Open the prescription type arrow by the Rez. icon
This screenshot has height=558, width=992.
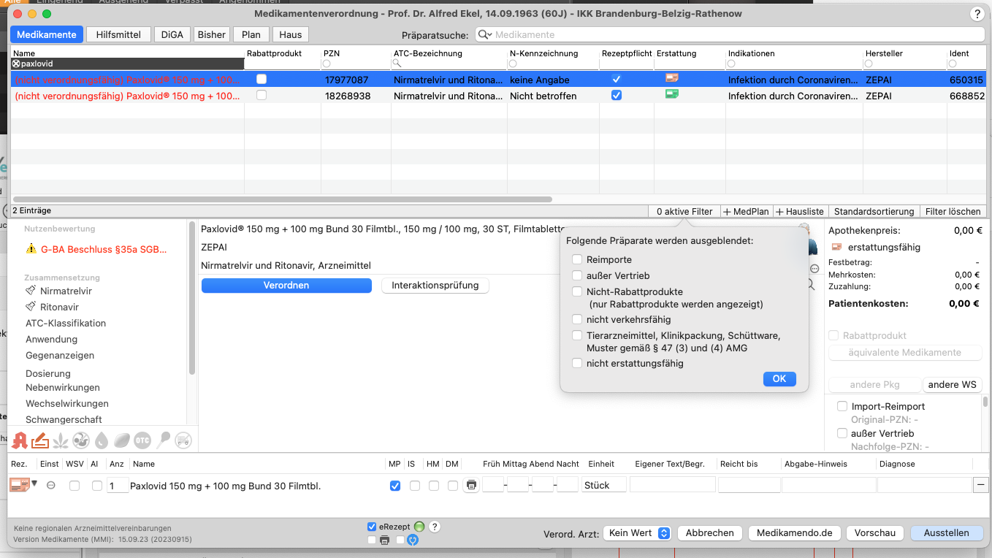tap(34, 483)
